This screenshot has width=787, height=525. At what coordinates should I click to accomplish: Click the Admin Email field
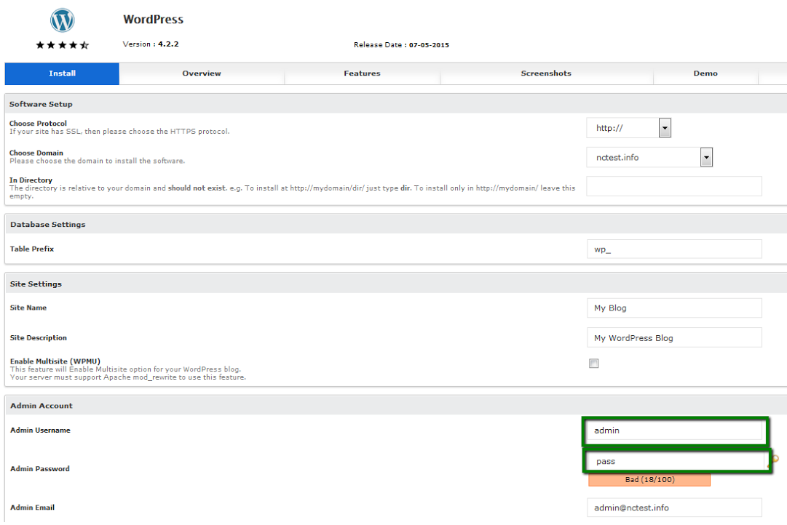click(674, 508)
